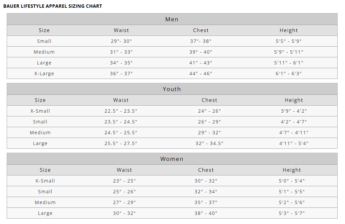The width and height of the screenshot is (345, 224).
Task: Select the Men section header
Action: pyautogui.click(x=172, y=19)
